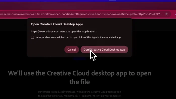Select the address bar URL text
Screen dimensions: 176x99
tap(81, 14)
